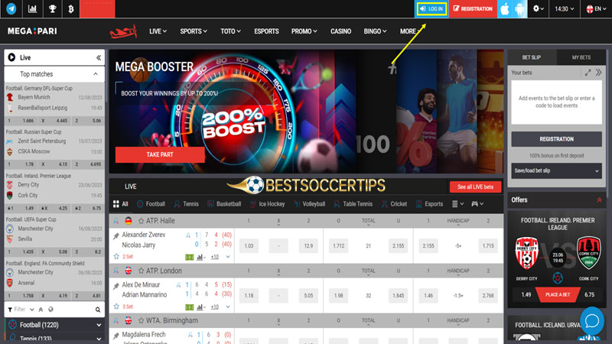Click PLACE A BET on Derry City offer
612x344 pixels.
[558, 295]
